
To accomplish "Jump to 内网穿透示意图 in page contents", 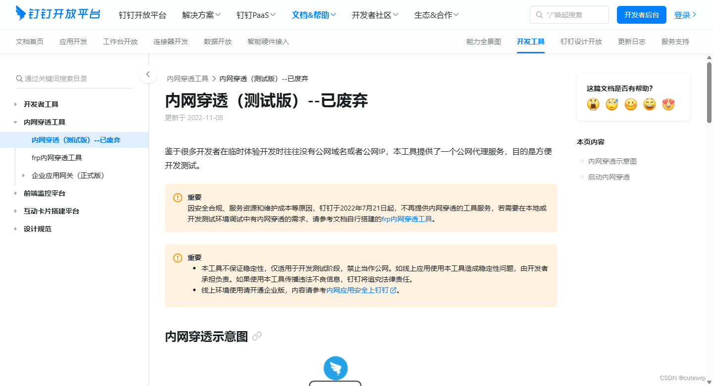I will click(x=612, y=161).
